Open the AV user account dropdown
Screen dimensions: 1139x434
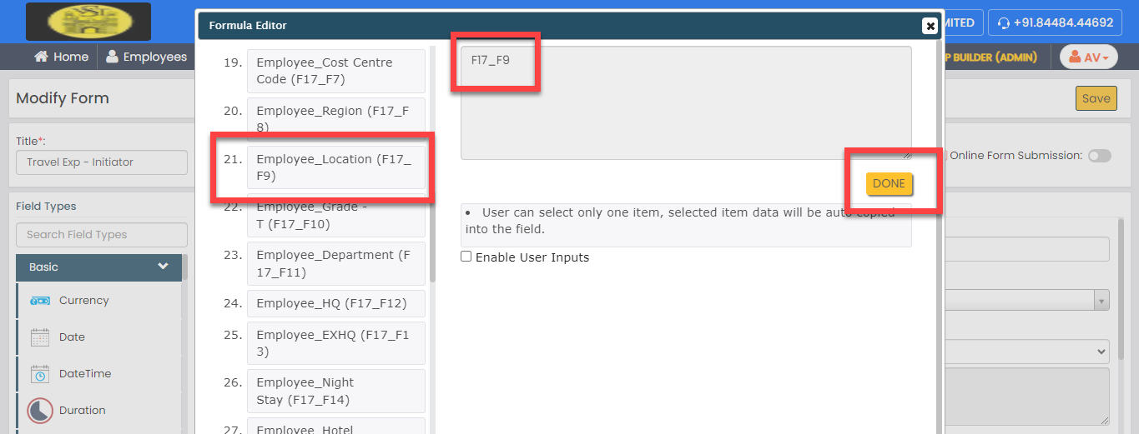click(1088, 57)
